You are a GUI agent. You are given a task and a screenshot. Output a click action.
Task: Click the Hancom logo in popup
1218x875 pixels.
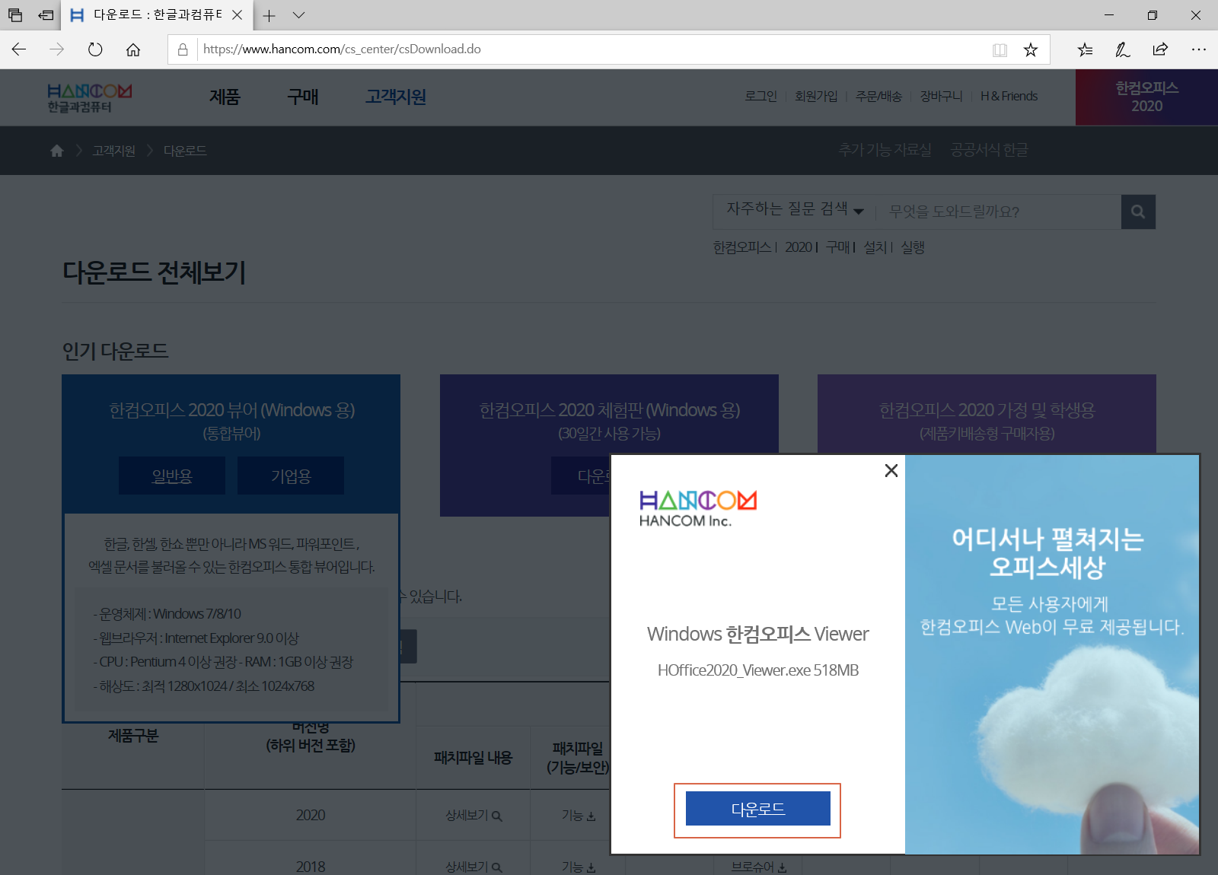(x=697, y=508)
